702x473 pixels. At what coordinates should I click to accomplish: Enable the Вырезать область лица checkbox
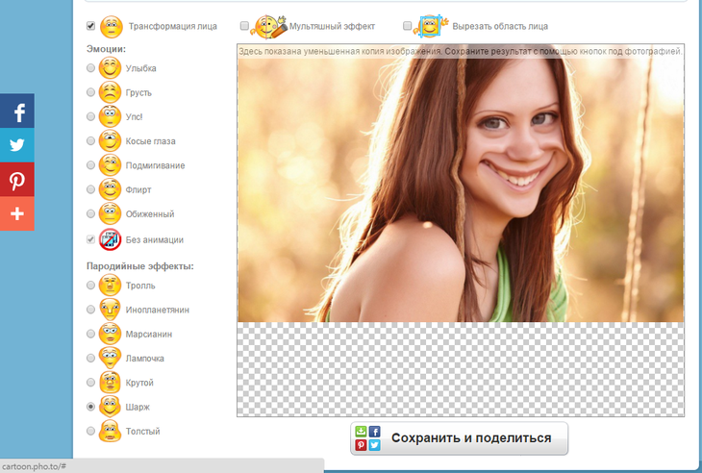pyautogui.click(x=407, y=26)
